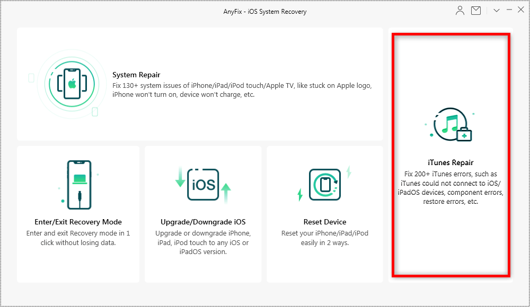Expand the title bar dropdown chevron
The image size is (530, 307).
coord(496,11)
